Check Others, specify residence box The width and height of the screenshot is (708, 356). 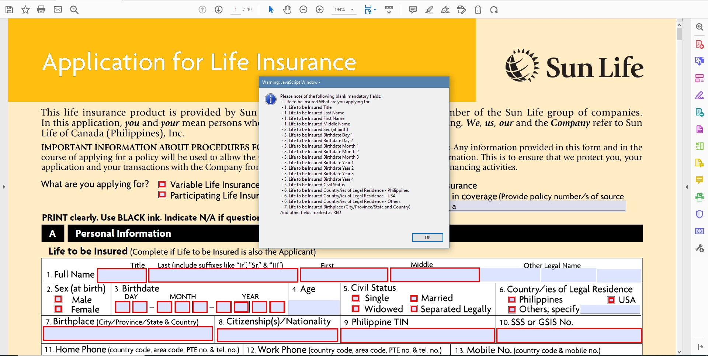(512, 310)
